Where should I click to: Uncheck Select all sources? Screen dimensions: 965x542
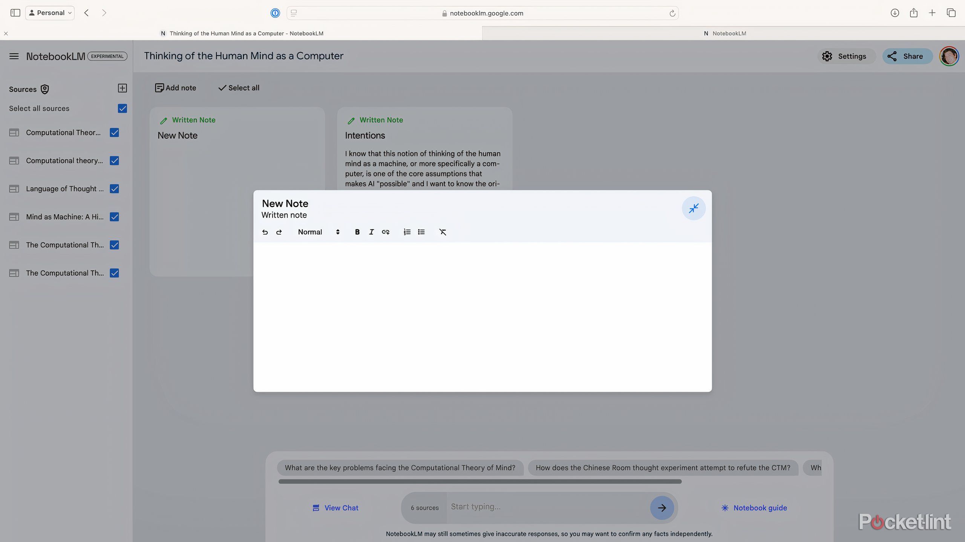click(x=123, y=108)
